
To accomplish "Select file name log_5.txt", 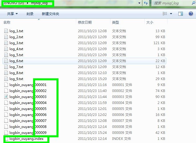I will (x=16, y=55).
